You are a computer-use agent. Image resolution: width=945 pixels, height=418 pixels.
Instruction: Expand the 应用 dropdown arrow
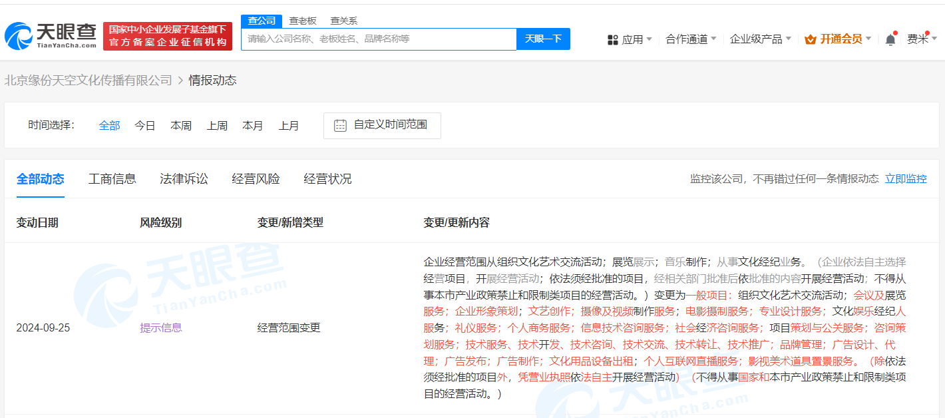[650, 39]
